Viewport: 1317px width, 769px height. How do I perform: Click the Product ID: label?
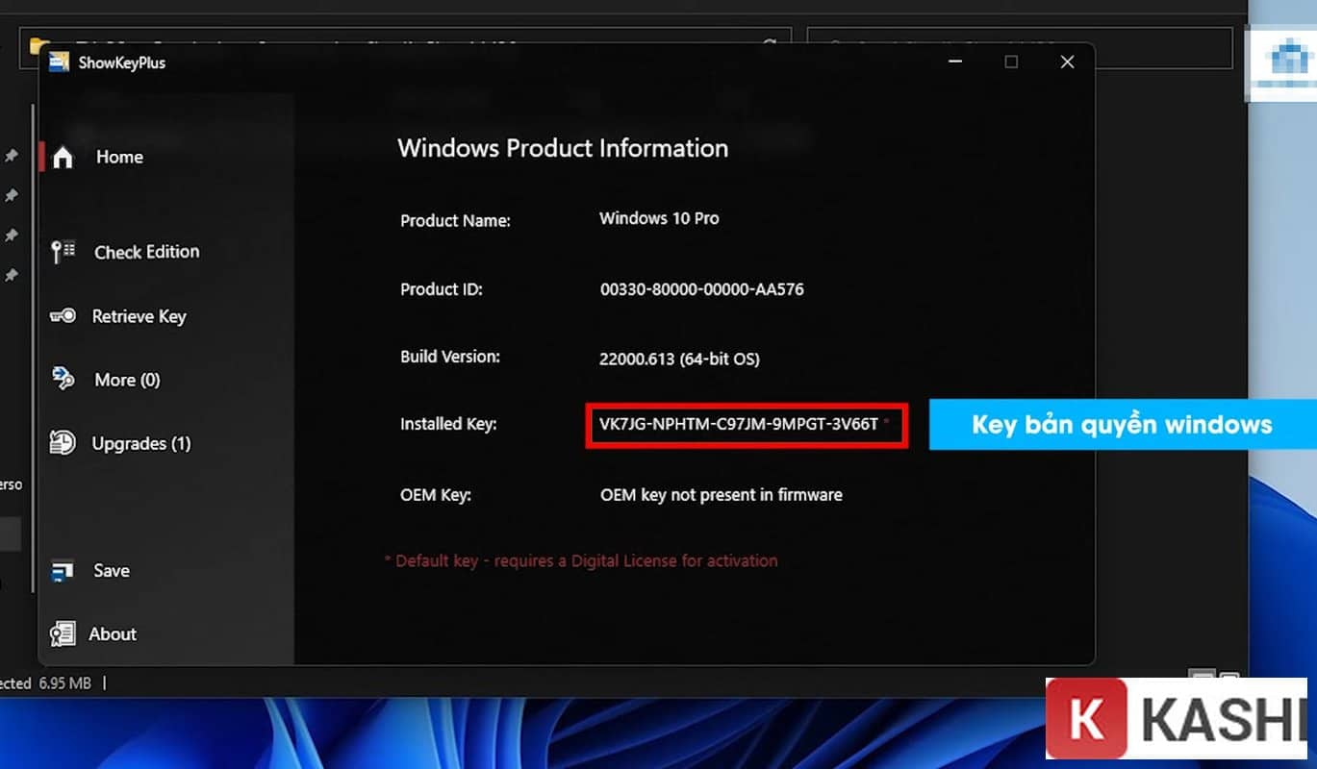442,288
